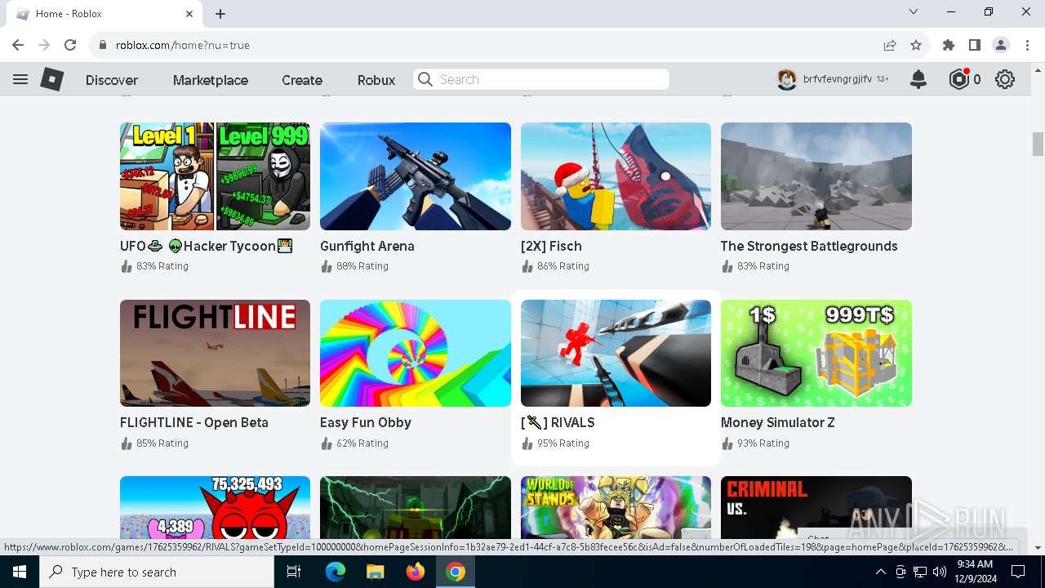Click the address bar URL
This screenshot has height=588, width=1045.
tap(183, 45)
